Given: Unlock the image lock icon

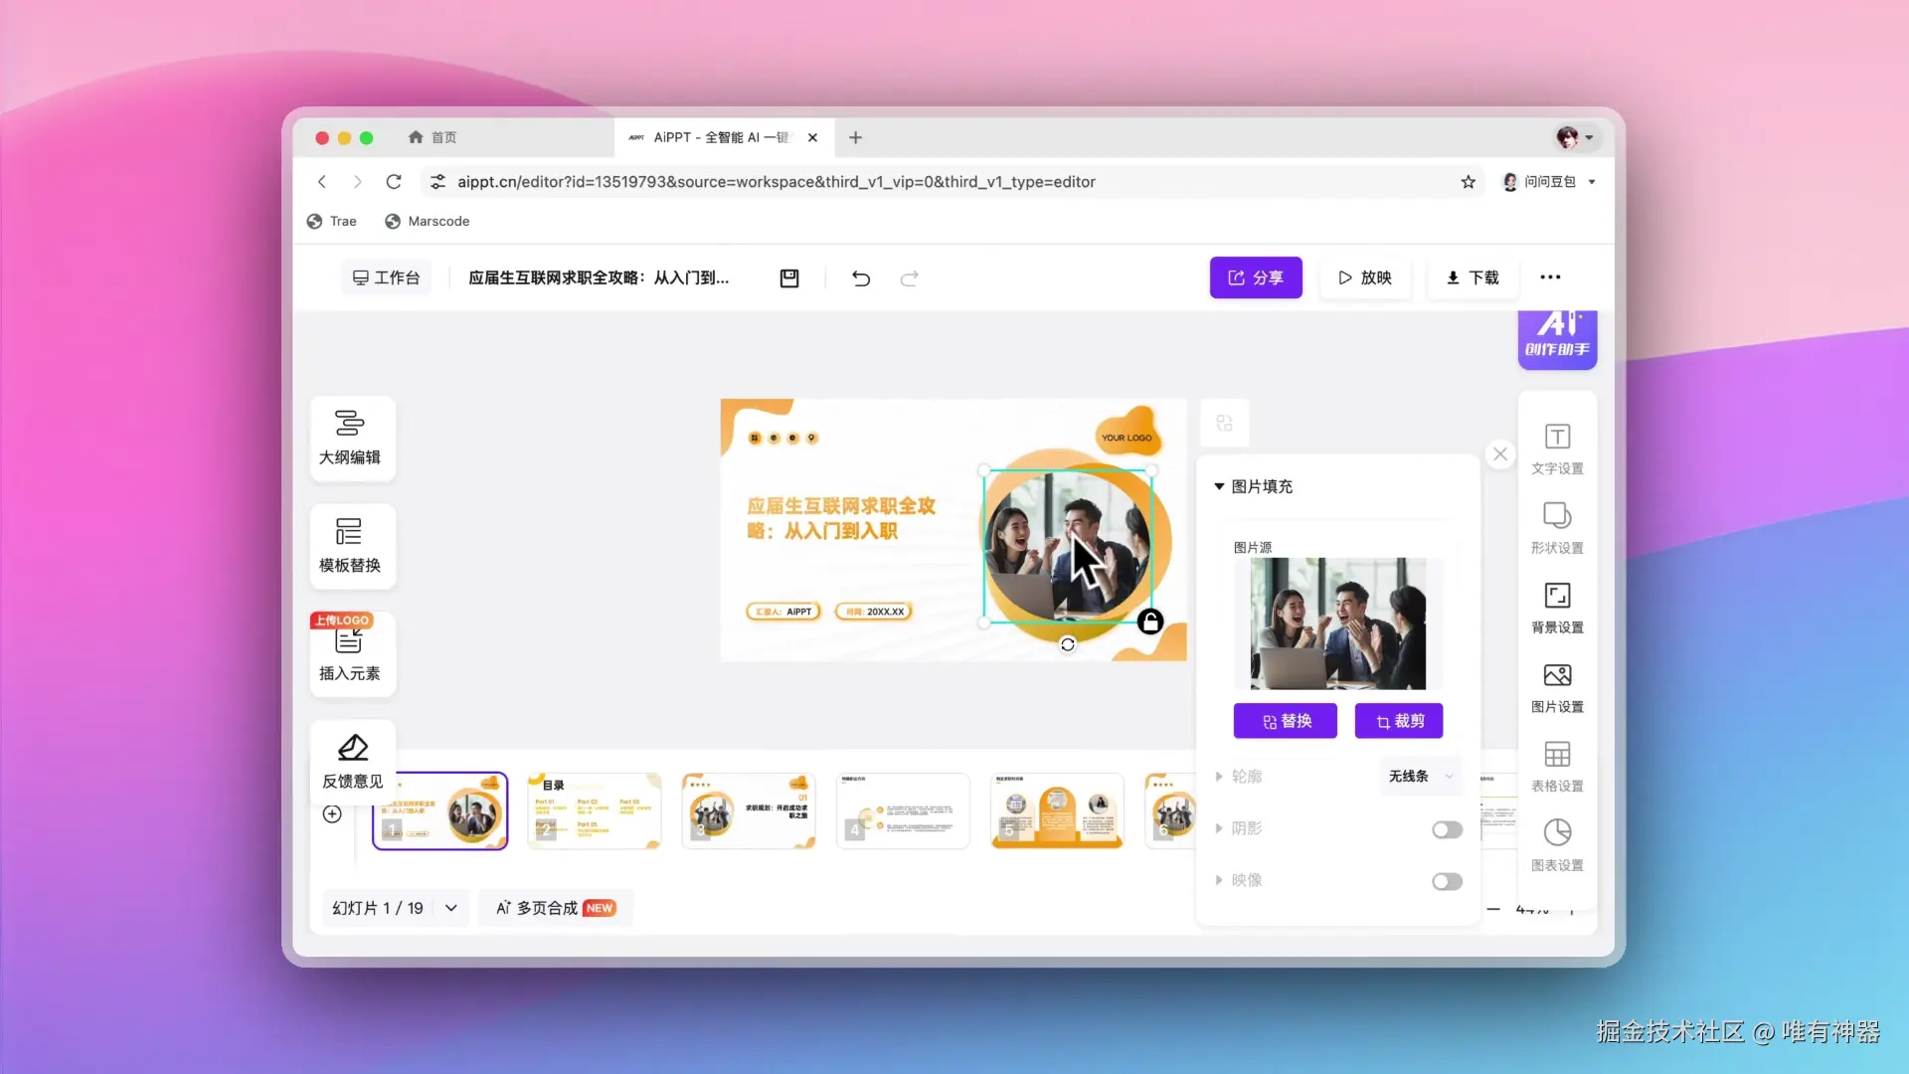Looking at the screenshot, I should click(x=1150, y=622).
